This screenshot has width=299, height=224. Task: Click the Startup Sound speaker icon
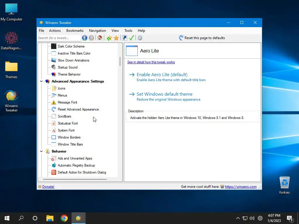pyautogui.click(x=54, y=67)
